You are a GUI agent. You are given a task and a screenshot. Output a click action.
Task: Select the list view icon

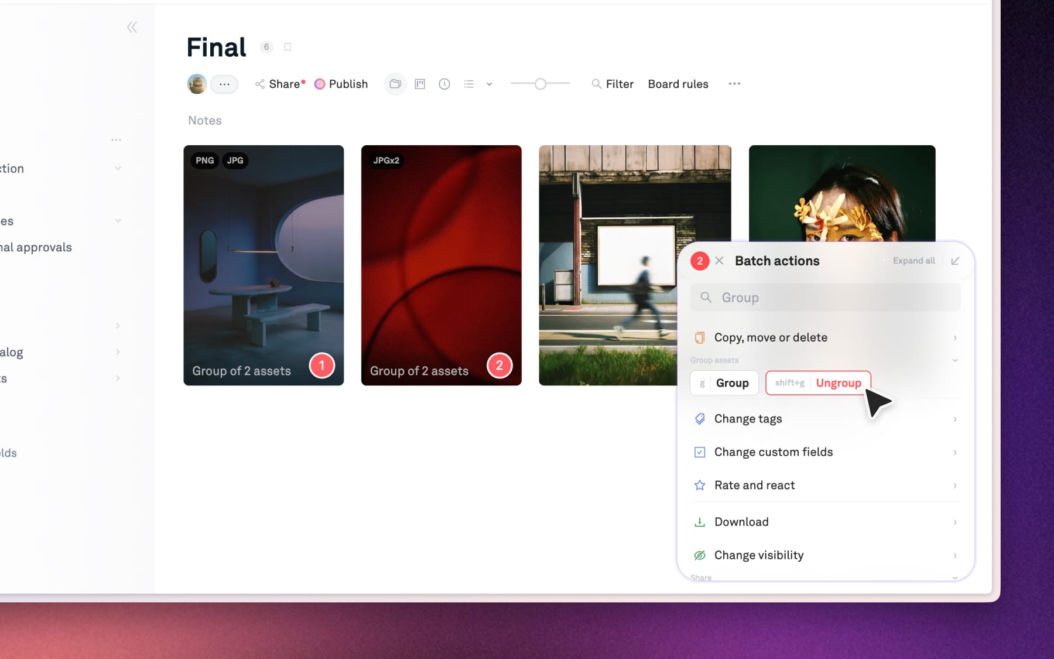(x=468, y=84)
